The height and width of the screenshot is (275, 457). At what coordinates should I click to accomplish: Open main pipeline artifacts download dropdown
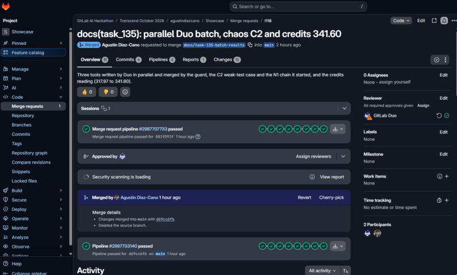pos(338,246)
